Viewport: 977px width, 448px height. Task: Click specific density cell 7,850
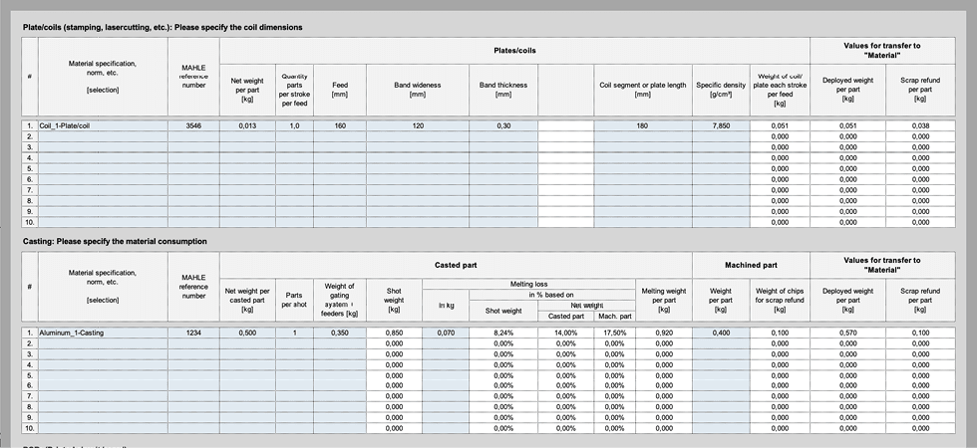(x=720, y=126)
